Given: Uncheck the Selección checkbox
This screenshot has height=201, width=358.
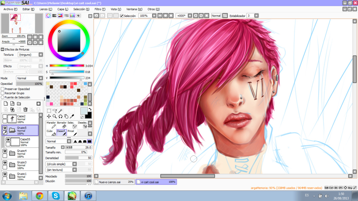Looking at the screenshot, I should point(122,16).
